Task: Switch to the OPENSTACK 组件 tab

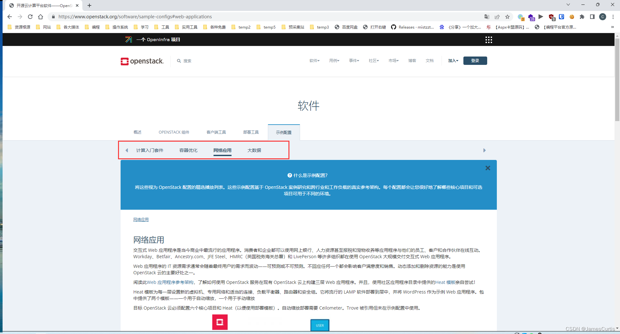Action: [174, 132]
